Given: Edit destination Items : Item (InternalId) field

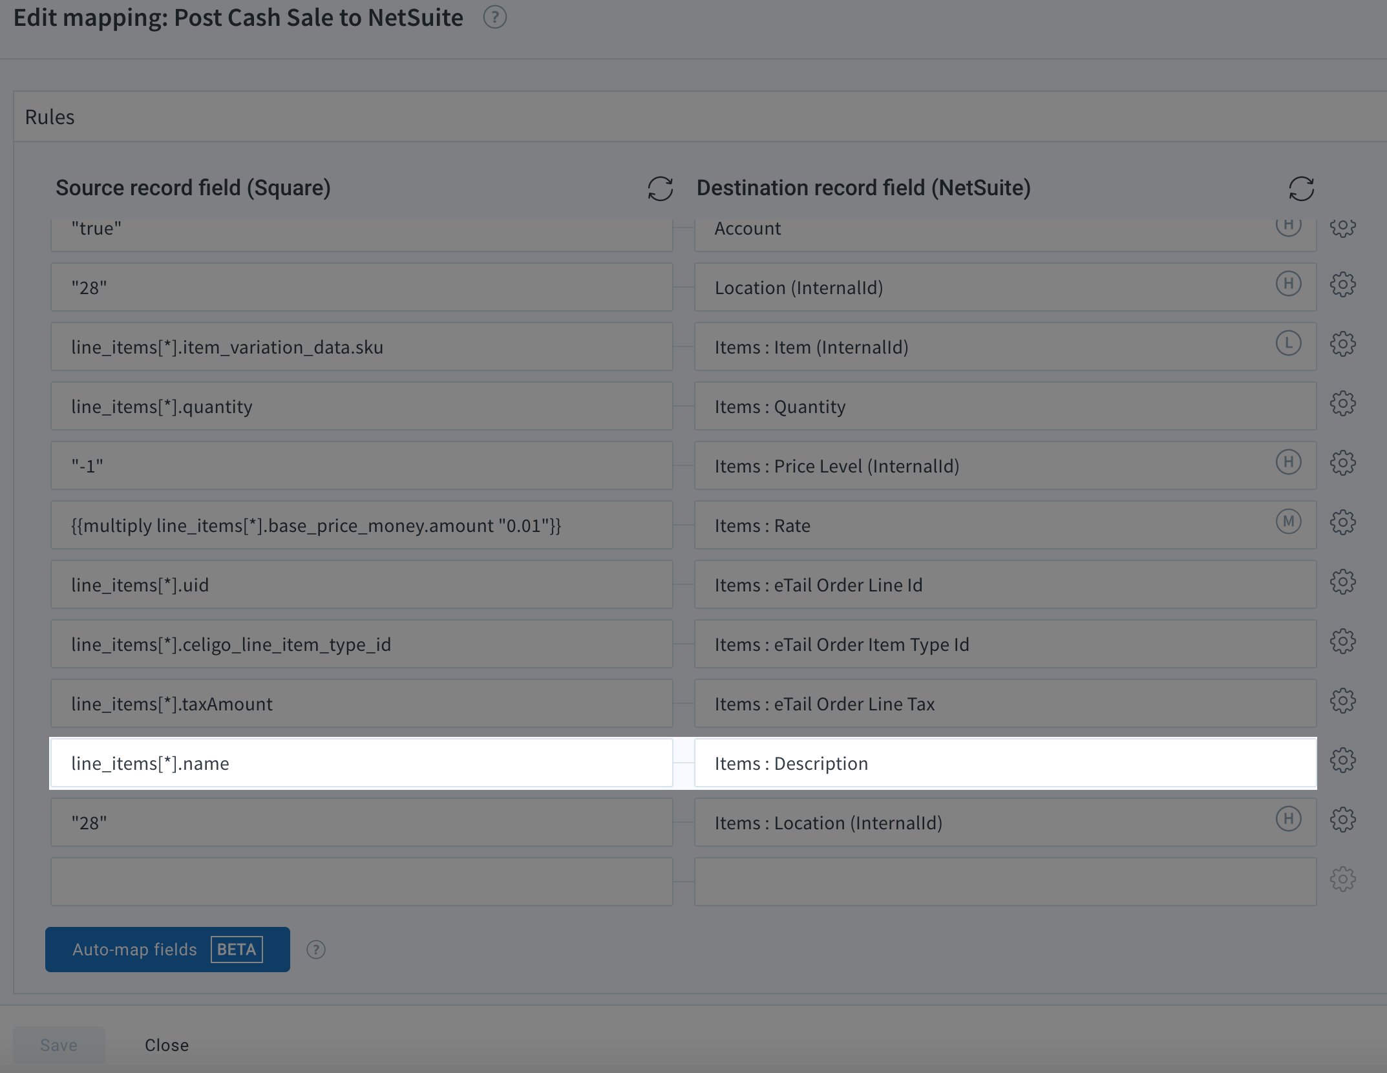Looking at the screenshot, I should click(x=1005, y=346).
